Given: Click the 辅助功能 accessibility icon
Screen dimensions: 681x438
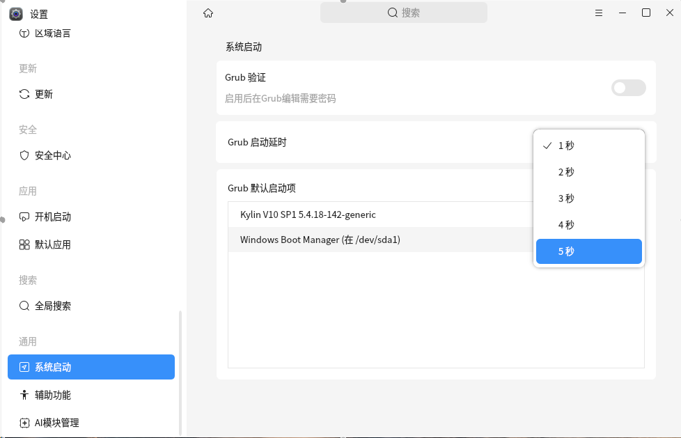Looking at the screenshot, I should point(24,395).
